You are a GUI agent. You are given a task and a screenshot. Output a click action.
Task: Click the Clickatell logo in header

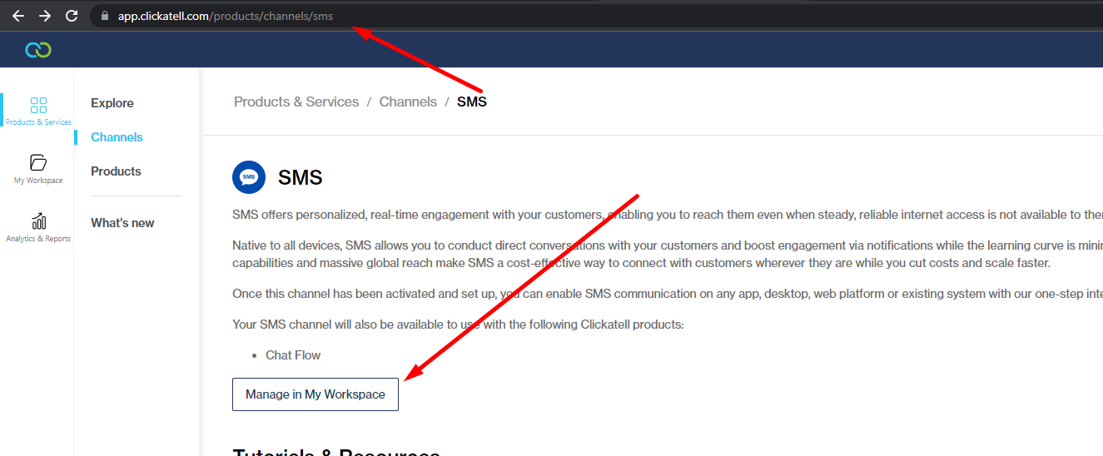coord(38,50)
